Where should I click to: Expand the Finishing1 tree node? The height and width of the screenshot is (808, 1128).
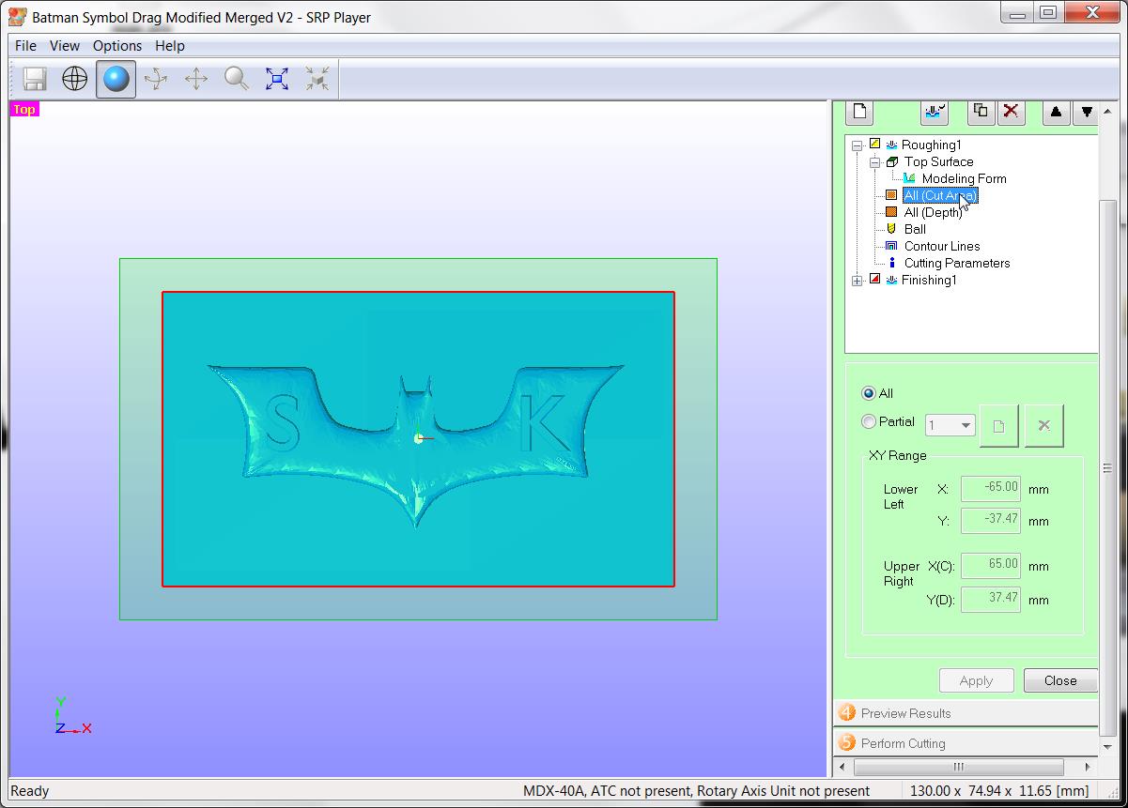pos(857,281)
